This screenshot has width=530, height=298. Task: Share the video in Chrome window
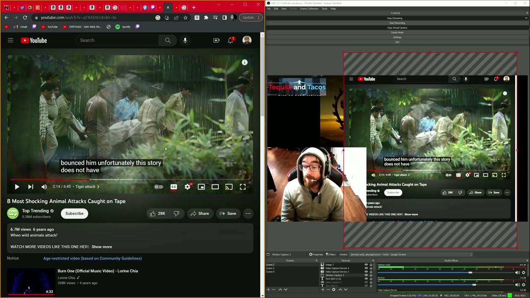point(200,214)
